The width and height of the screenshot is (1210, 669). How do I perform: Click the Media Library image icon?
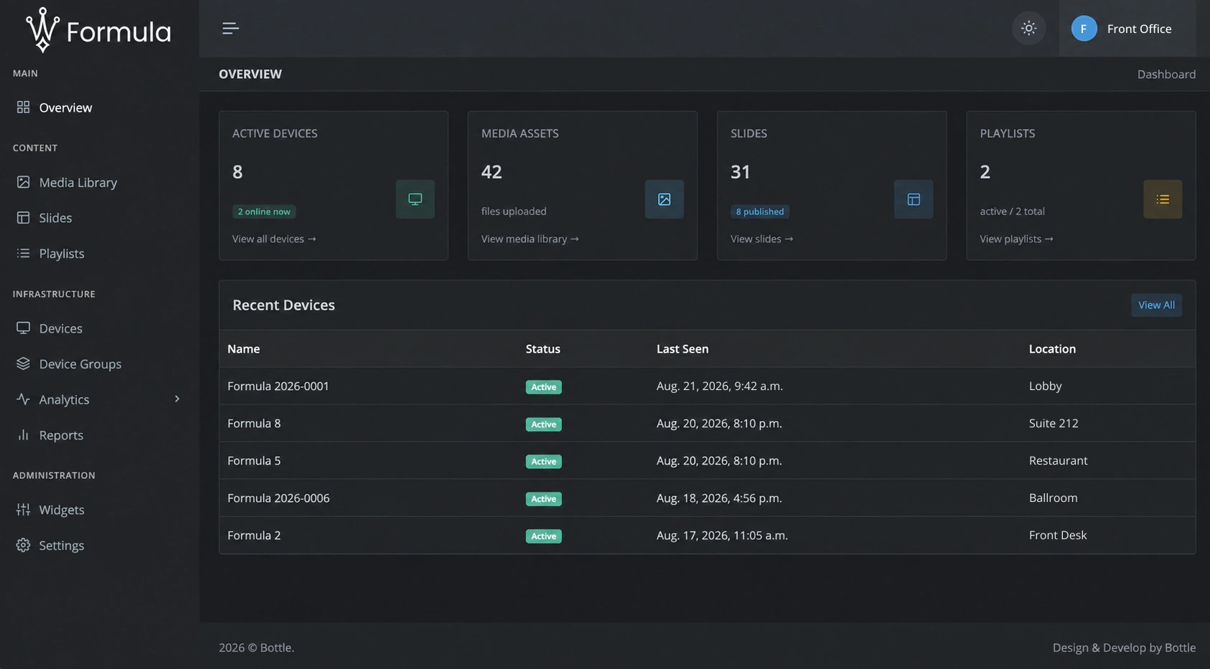23,182
